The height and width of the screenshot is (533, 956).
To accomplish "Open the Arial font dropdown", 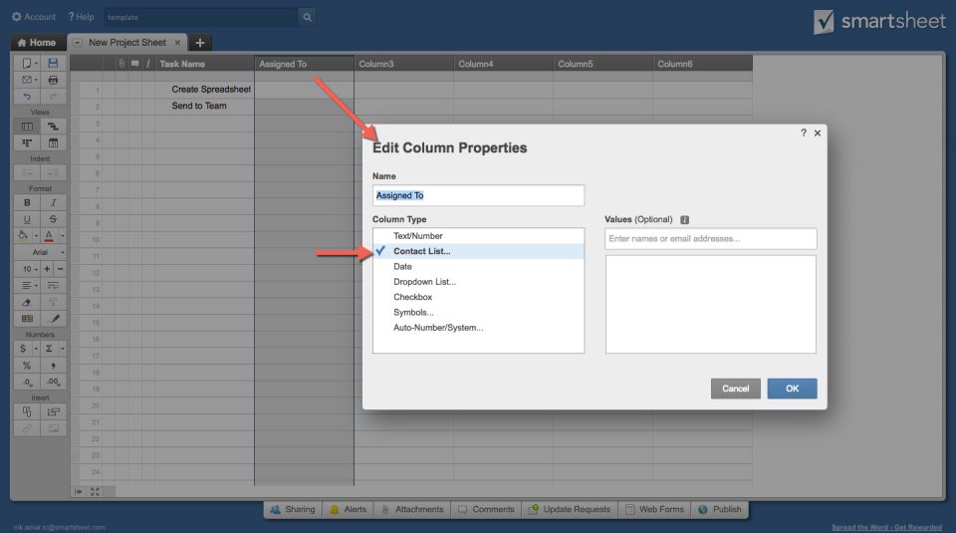I will coord(40,252).
